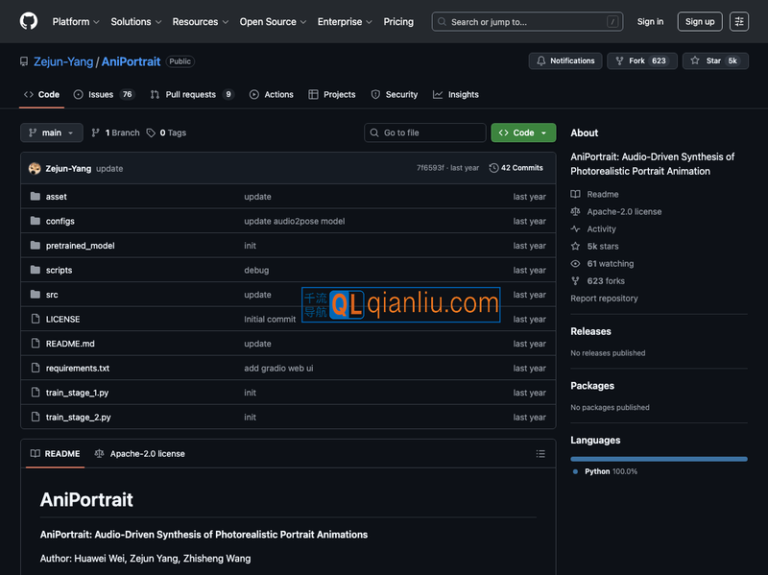Open the Report repository link

[x=604, y=299]
